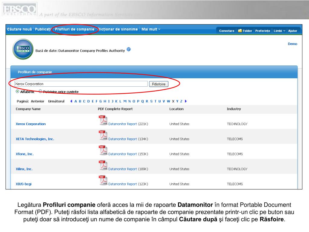The image size is (309, 232).
Task: Open Dicționar de sinonime menu item
Action: point(118,29)
